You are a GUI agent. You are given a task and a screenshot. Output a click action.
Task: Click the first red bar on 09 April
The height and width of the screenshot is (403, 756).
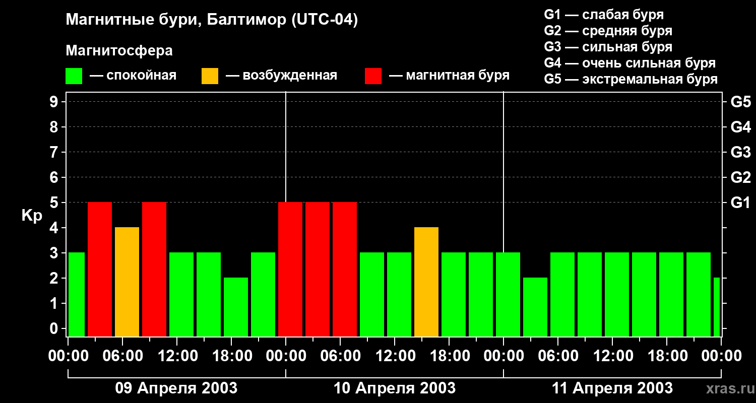[x=100, y=270]
